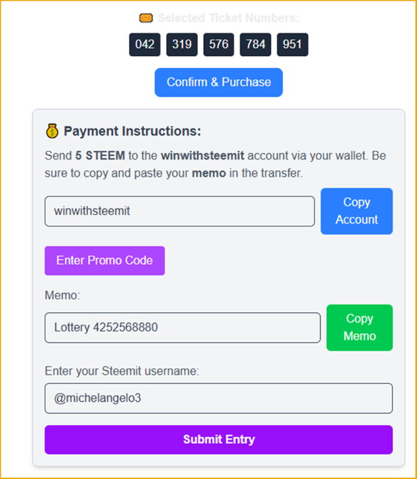
Task: Click the Selected Ticket Numbers label
Action: pos(229,18)
